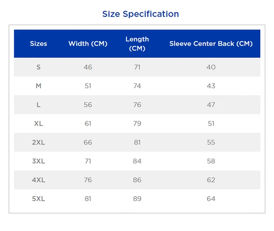Click width value 46 for size S
Viewport: 274px width, 231px height.
coord(88,67)
